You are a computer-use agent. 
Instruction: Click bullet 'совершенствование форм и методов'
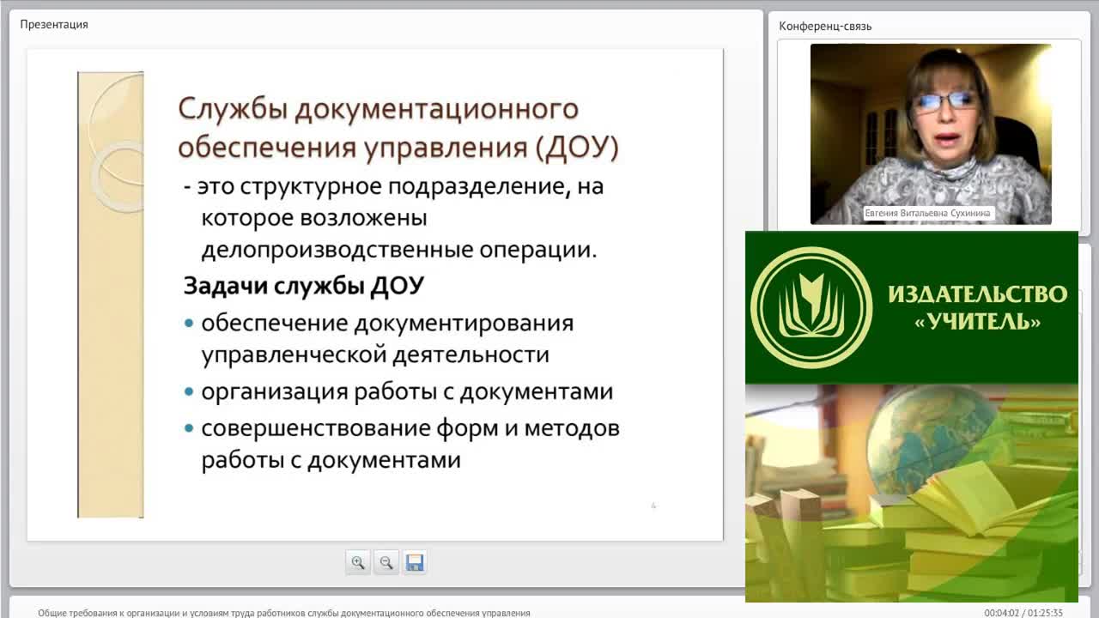point(410,427)
